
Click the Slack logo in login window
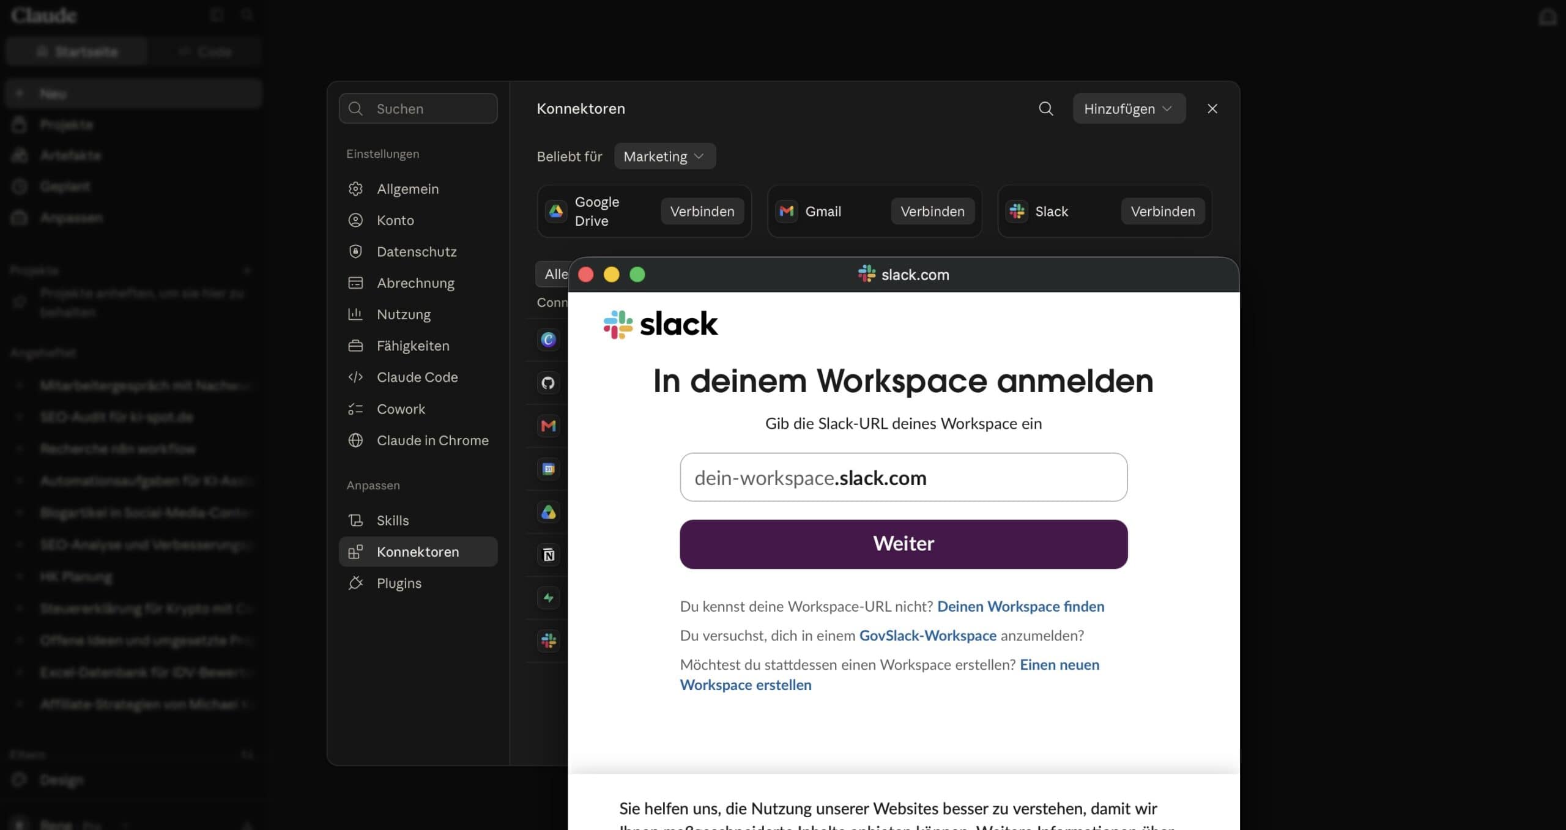click(x=661, y=324)
